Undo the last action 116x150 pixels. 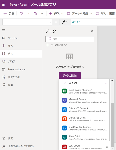pos(21,14)
